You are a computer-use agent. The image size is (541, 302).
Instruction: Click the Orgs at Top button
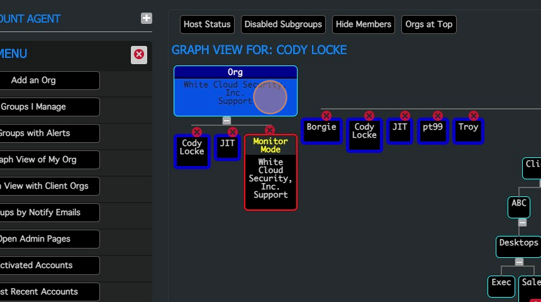click(x=428, y=25)
